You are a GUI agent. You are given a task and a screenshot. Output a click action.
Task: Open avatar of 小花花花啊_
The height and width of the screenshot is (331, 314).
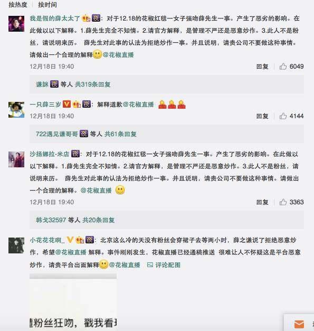pyautogui.click(x=16, y=245)
